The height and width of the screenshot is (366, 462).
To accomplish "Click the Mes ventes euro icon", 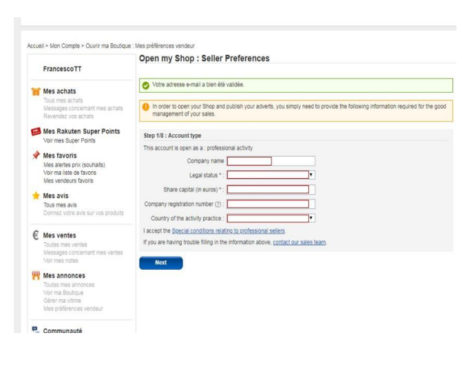I will [34, 235].
